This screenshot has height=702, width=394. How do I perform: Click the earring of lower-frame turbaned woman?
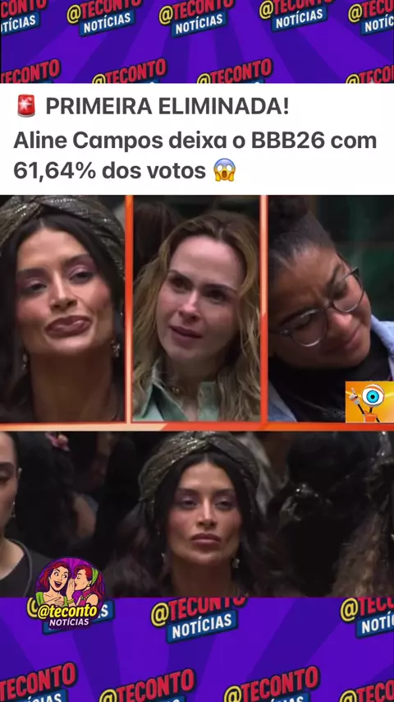(236, 562)
